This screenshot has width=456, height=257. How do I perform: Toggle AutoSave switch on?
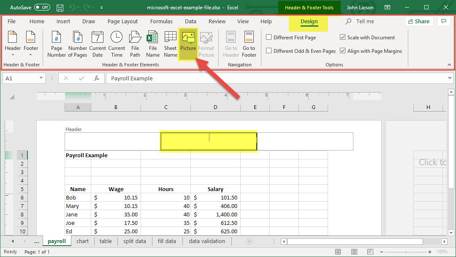point(42,8)
